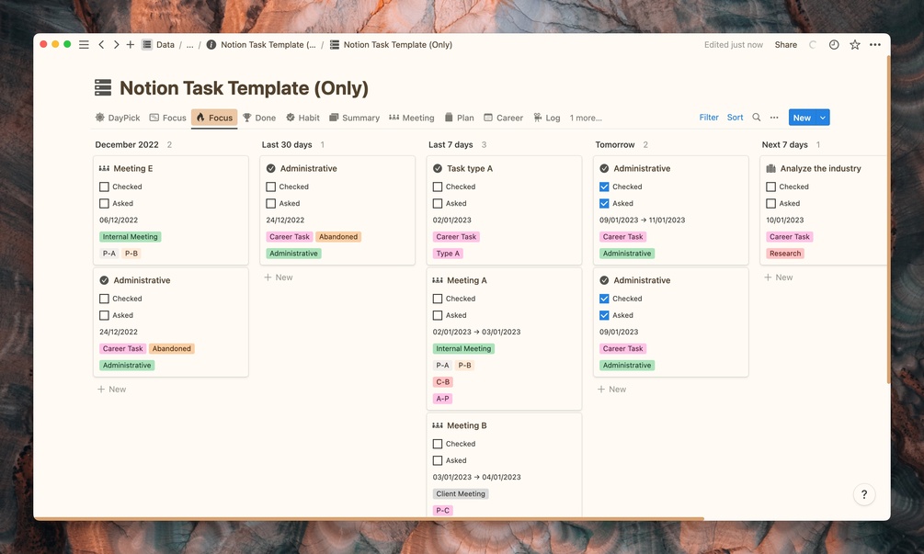Open the Focus tab with the layout icon
The height and width of the screenshot is (554, 924).
coord(168,118)
